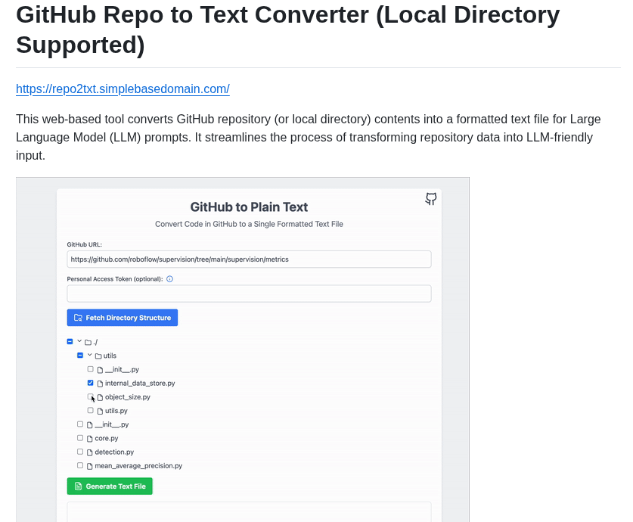
Task: Check the utils.py checkbox
Action: (x=91, y=410)
